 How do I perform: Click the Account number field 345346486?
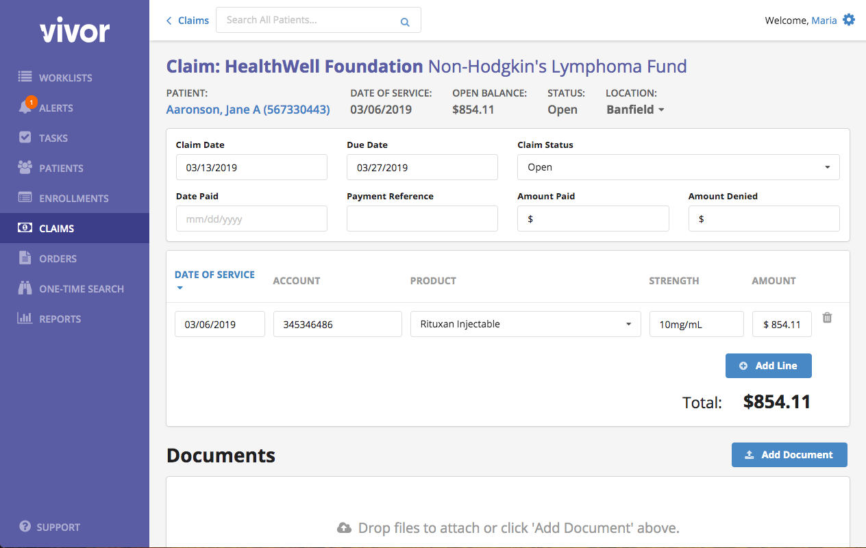(338, 324)
